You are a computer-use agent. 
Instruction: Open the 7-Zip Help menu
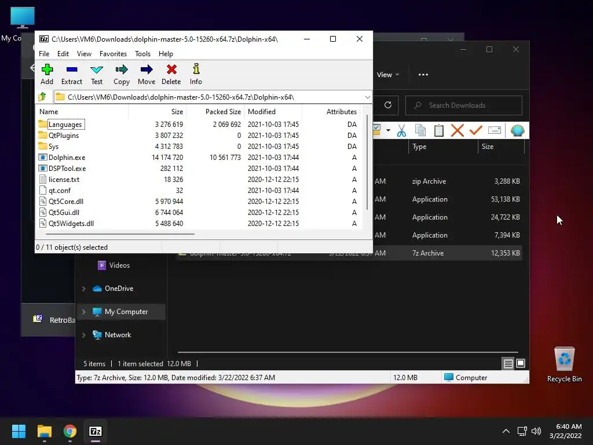click(166, 54)
